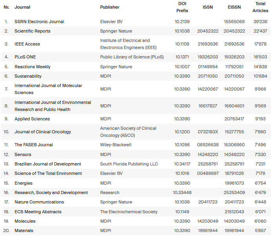This screenshot has width=271, height=236.
Task: Select The FASEB Journal cell
Action: [34, 145]
